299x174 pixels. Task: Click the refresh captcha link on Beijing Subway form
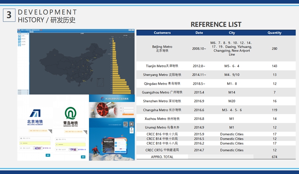(47, 148)
